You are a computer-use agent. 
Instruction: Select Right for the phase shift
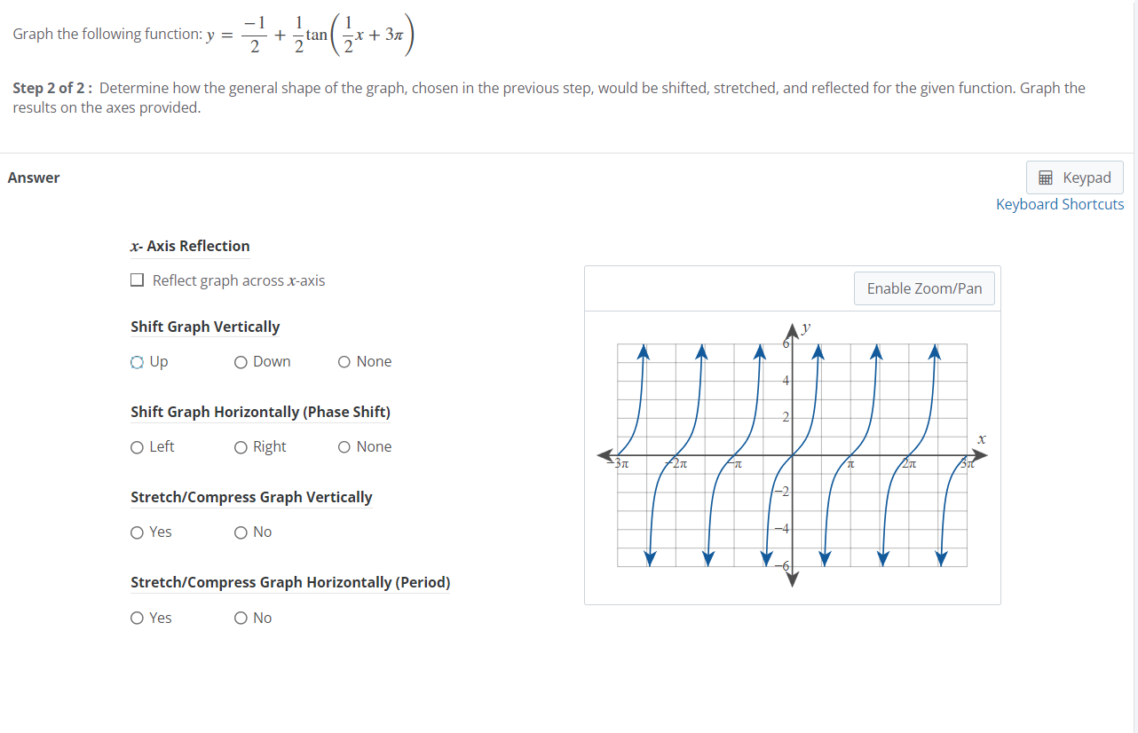(x=240, y=446)
